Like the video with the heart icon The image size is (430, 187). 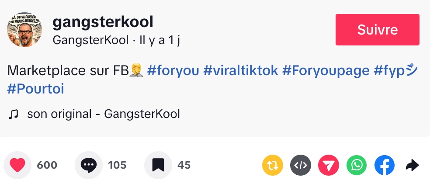[x=17, y=165]
